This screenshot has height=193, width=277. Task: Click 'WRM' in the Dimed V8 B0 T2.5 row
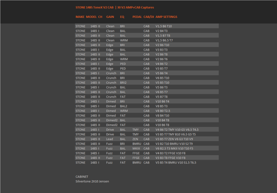124,111
